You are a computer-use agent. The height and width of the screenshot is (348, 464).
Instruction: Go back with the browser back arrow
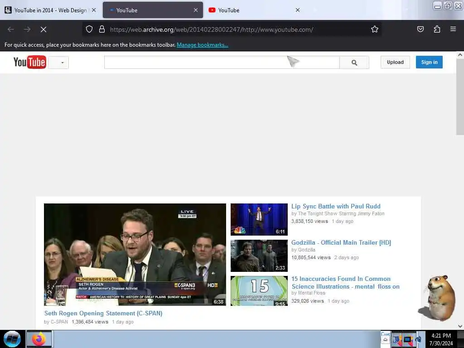tap(11, 29)
